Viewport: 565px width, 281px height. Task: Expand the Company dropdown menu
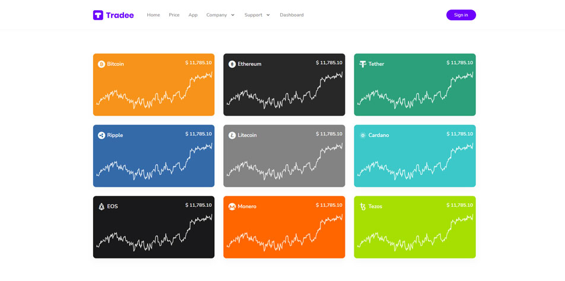click(220, 15)
